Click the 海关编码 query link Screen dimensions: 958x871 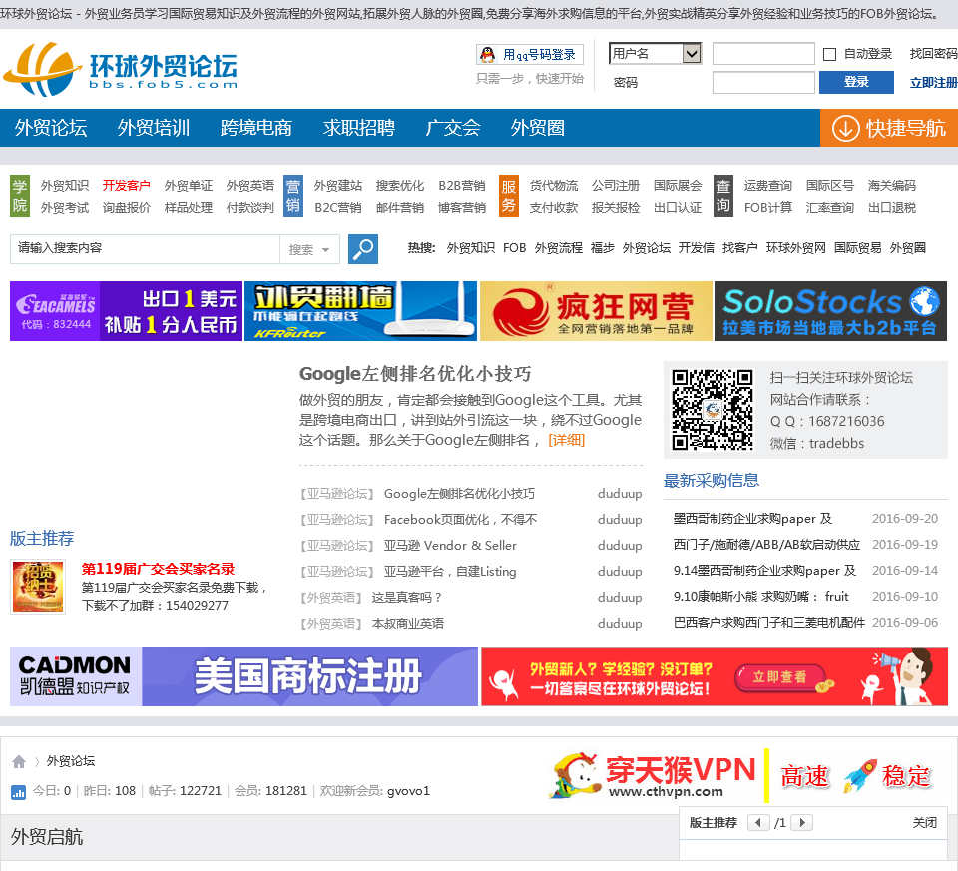892,185
